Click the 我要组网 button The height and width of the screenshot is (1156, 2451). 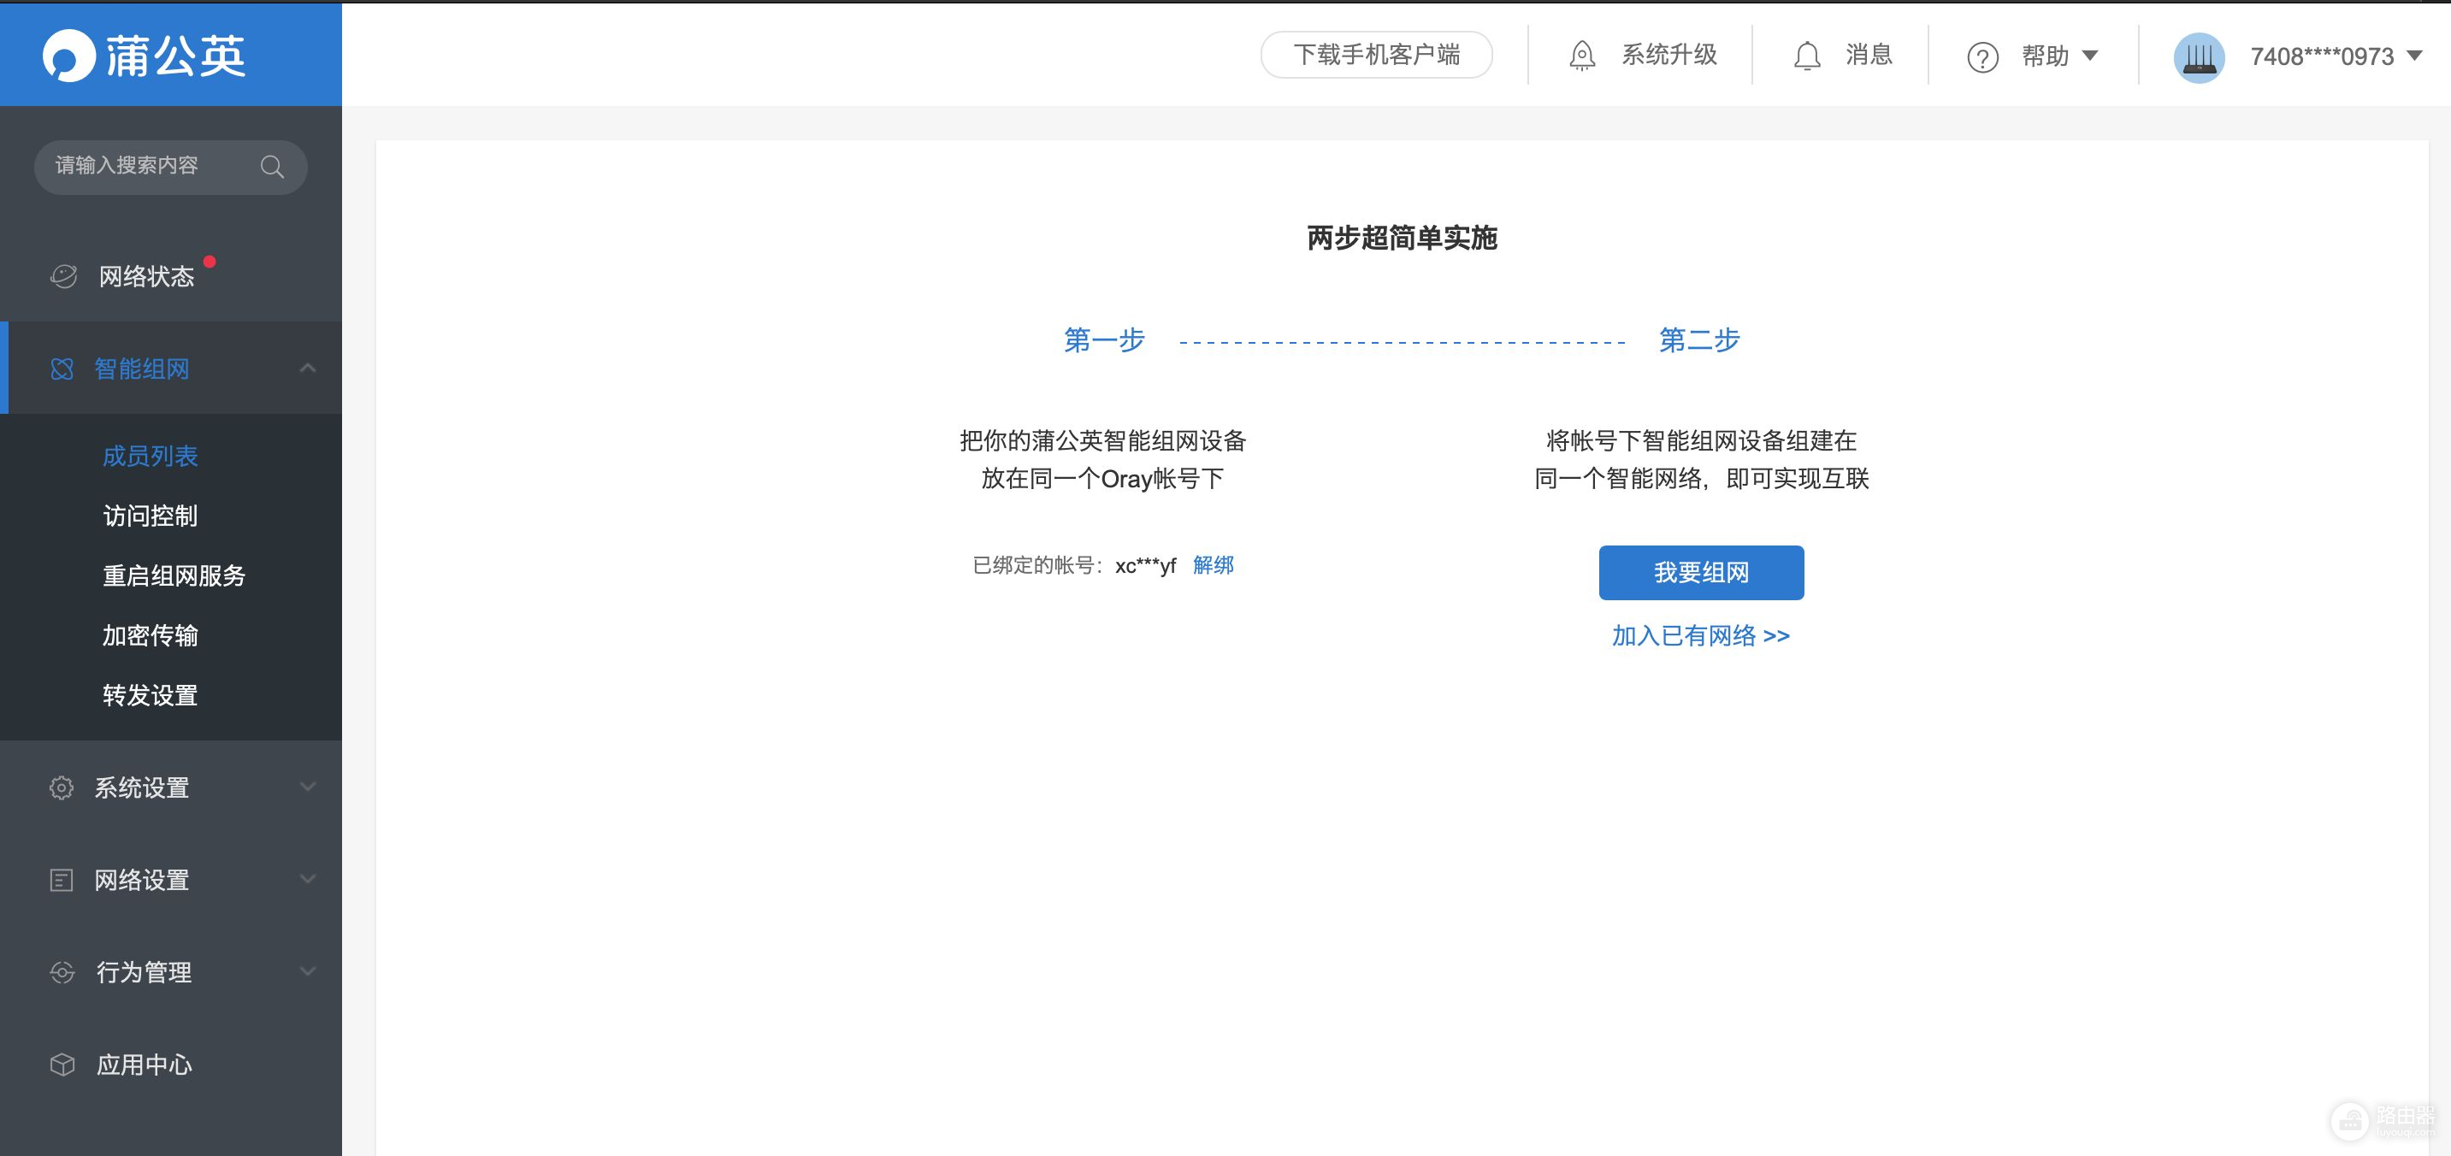(1701, 573)
